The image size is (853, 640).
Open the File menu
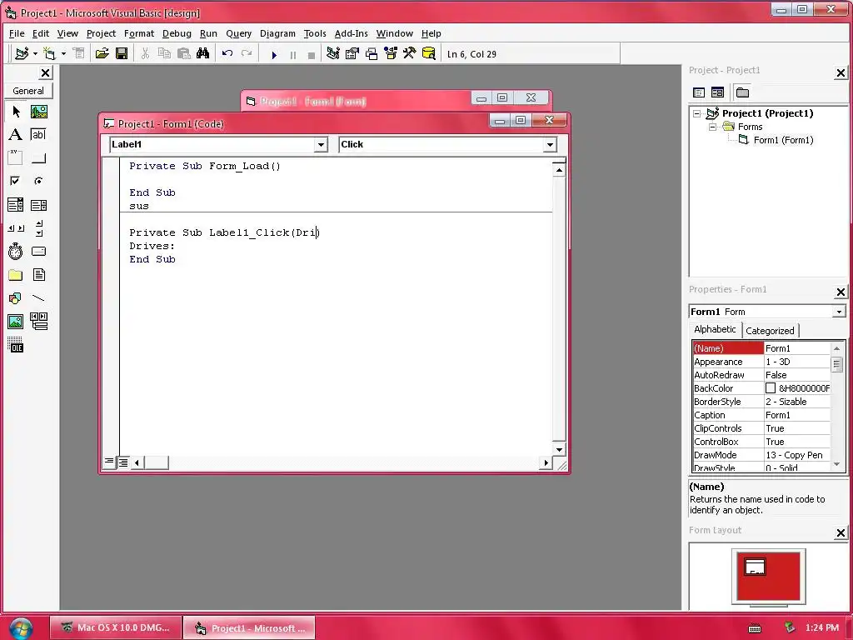[17, 33]
